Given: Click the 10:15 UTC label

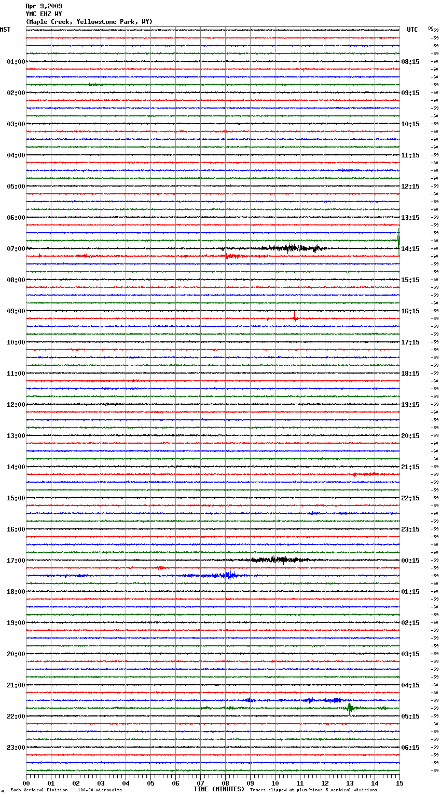Looking at the screenshot, I should 410,124.
